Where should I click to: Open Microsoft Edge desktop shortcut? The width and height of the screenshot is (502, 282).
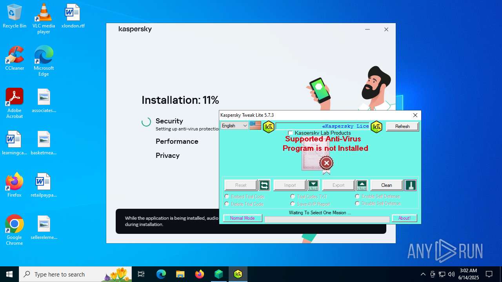point(44,61)
